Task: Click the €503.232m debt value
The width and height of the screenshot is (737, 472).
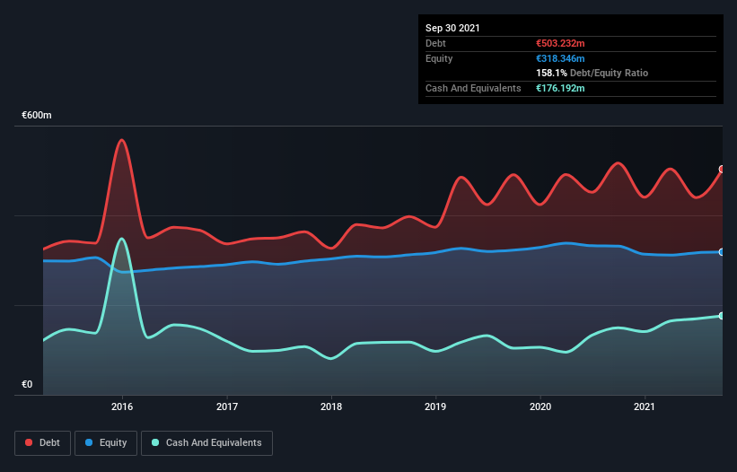Action: 560,43
